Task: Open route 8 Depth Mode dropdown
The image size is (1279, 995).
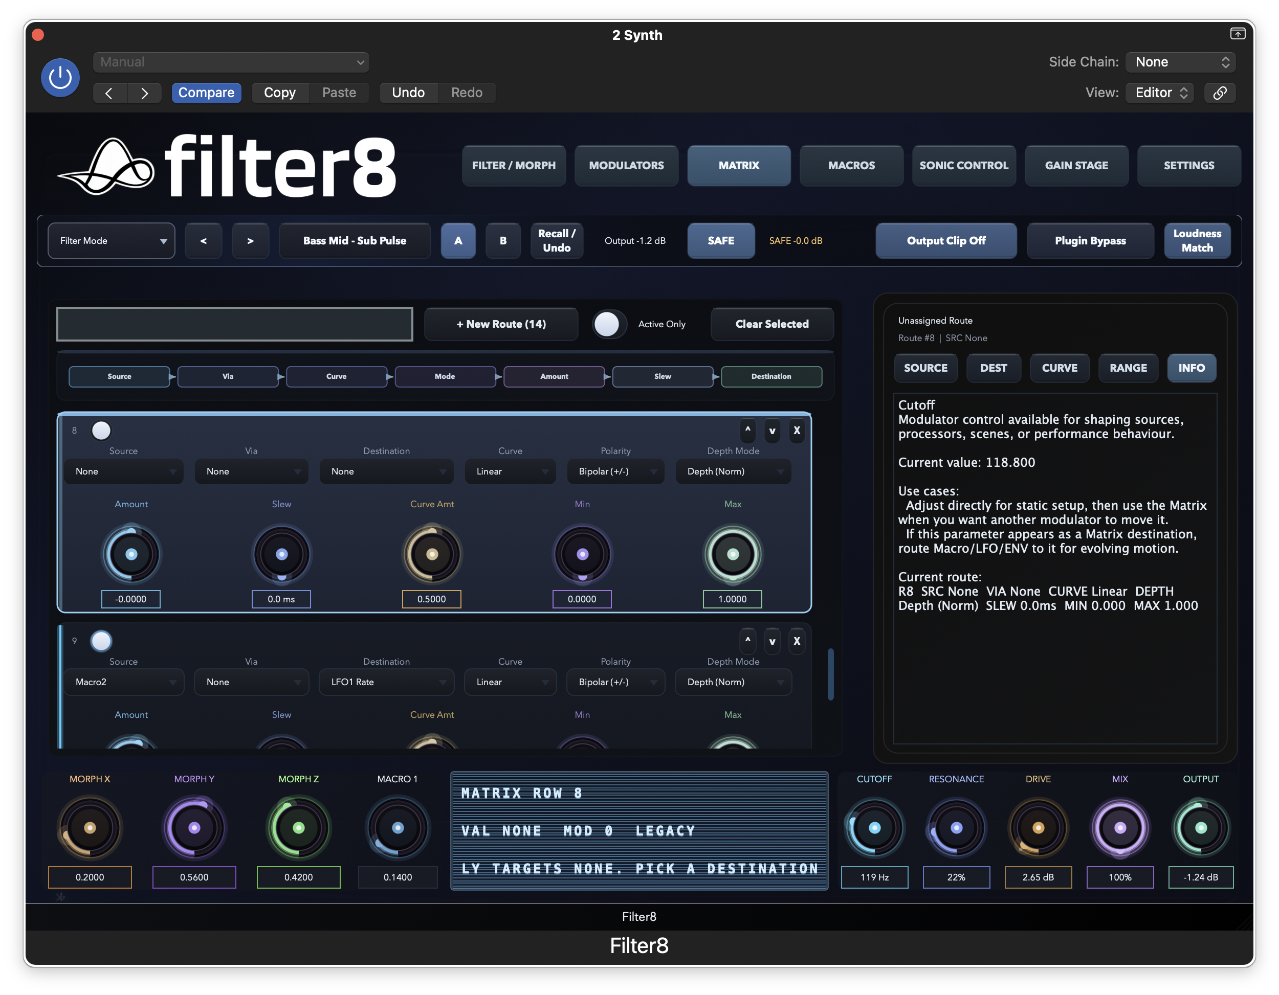Action: [733, 472]
